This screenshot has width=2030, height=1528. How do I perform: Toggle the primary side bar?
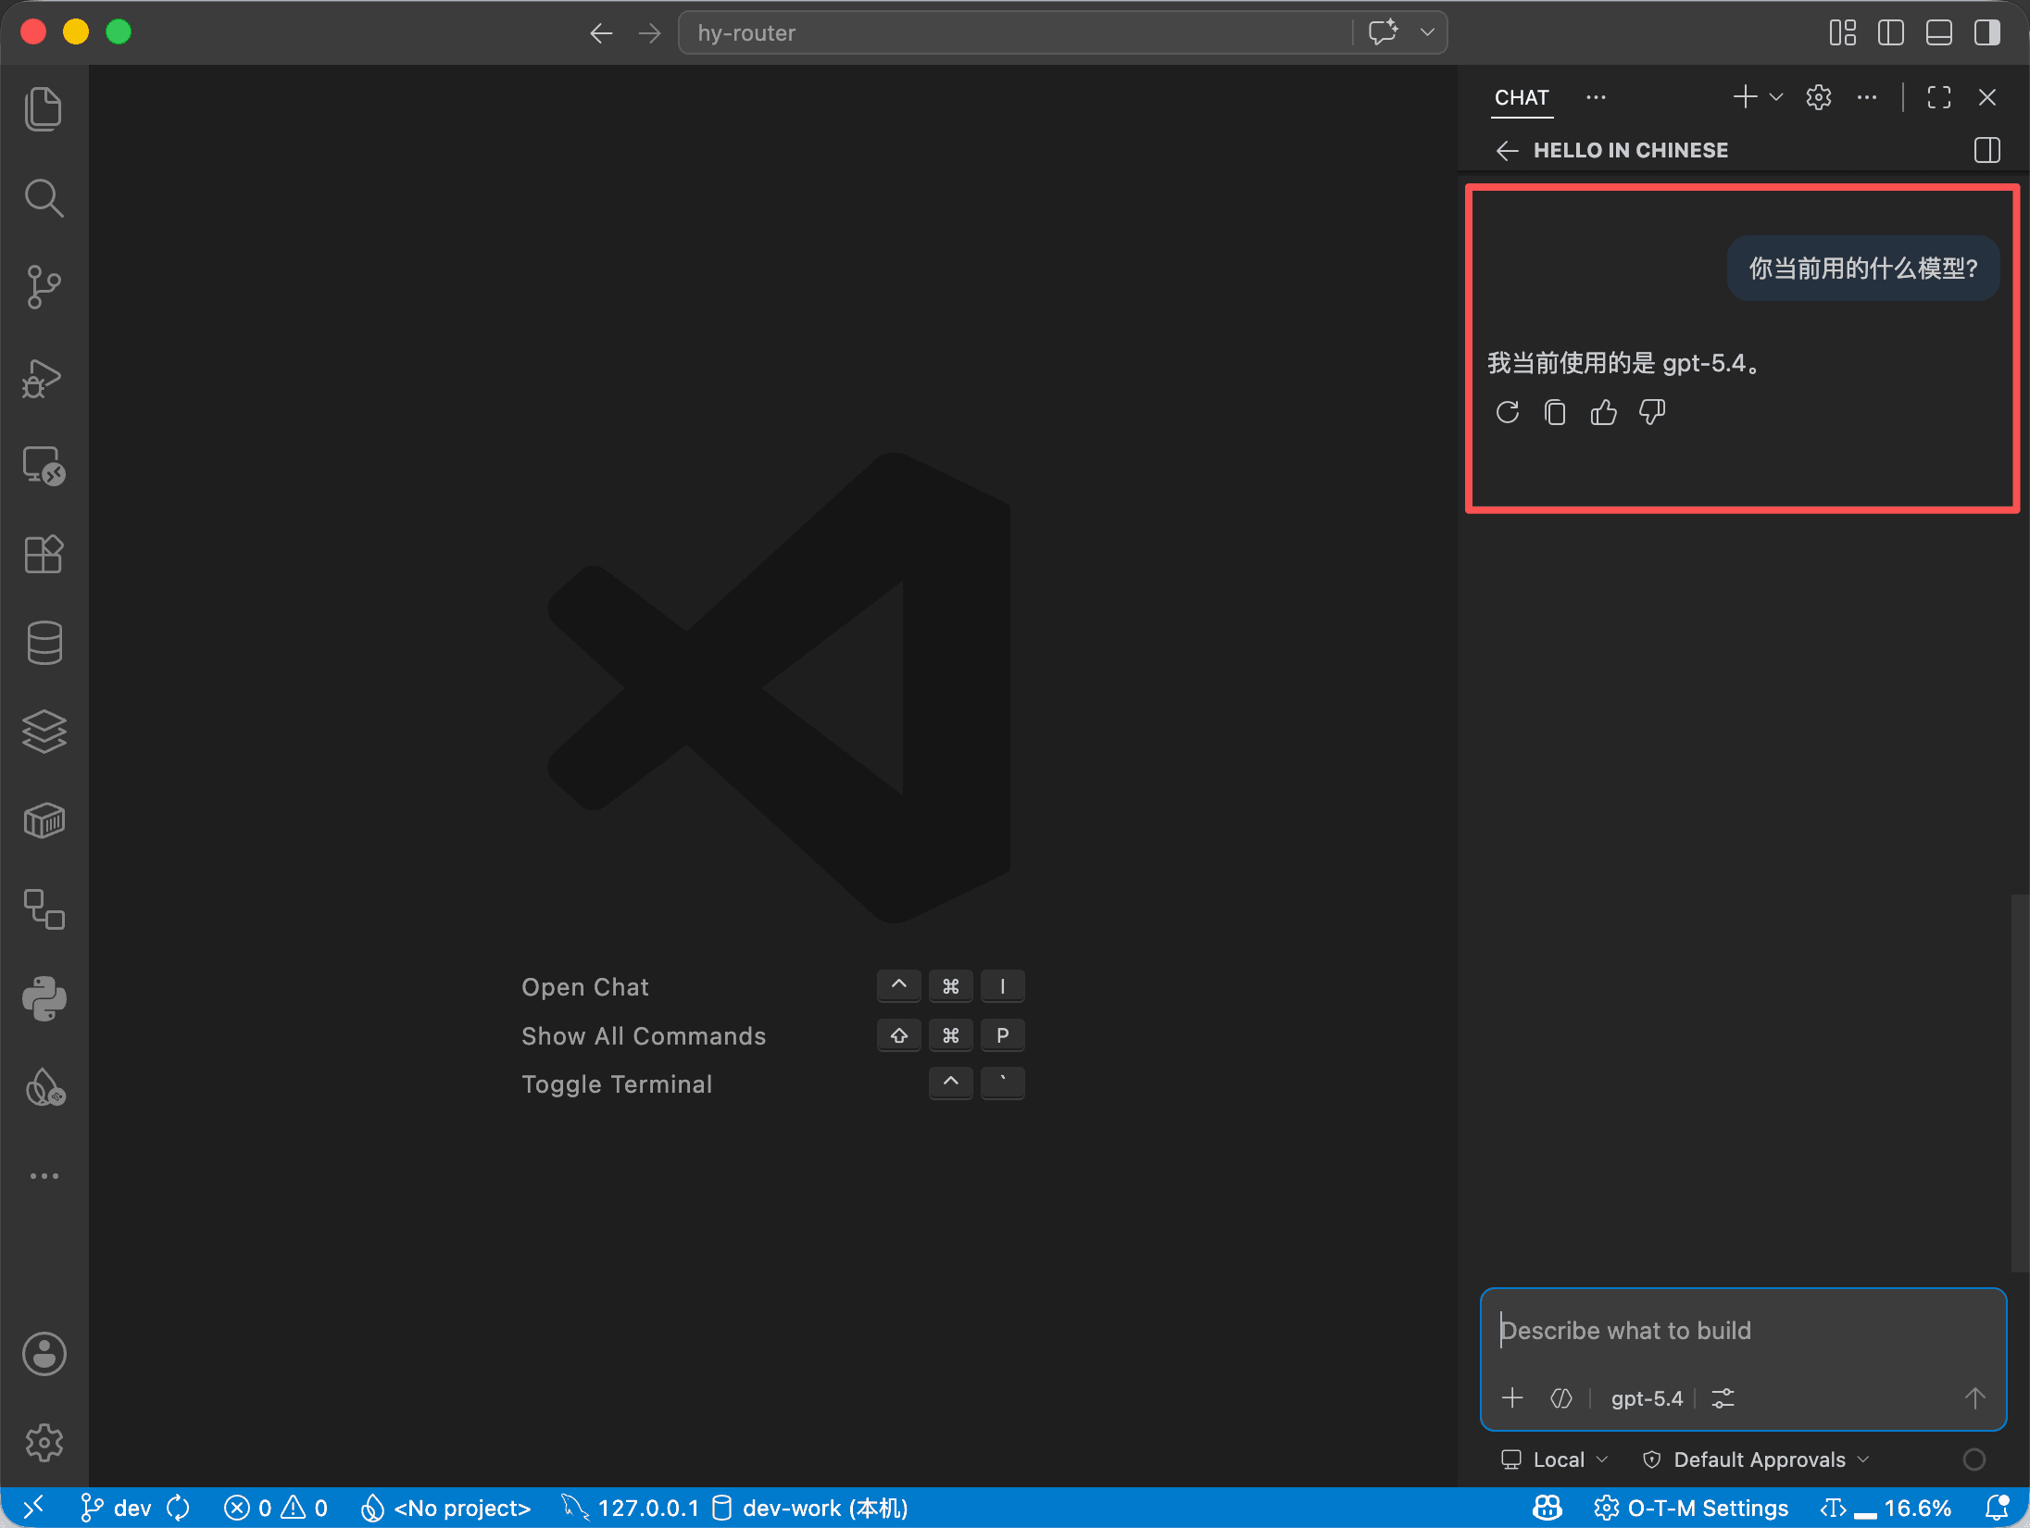coord(1890,32)
